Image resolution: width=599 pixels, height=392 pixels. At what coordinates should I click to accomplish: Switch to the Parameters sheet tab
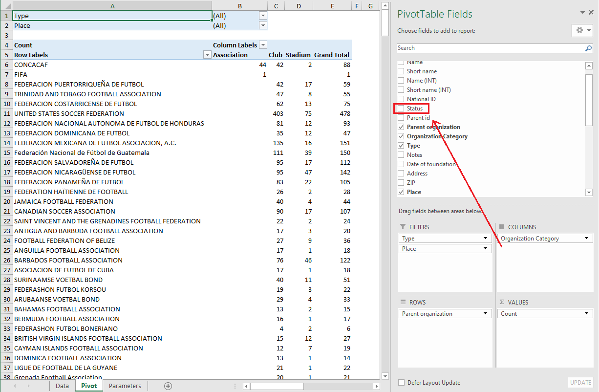tap(125, 386)
